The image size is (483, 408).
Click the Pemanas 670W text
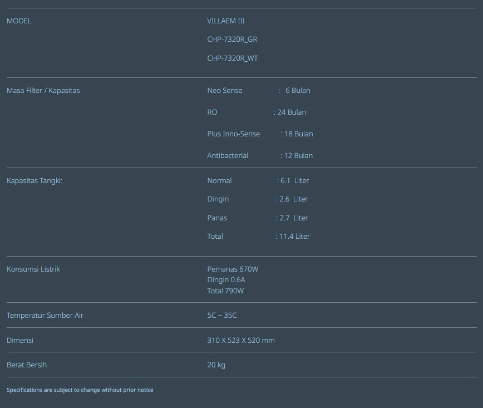pyautogui.click(x=233, y=269)
